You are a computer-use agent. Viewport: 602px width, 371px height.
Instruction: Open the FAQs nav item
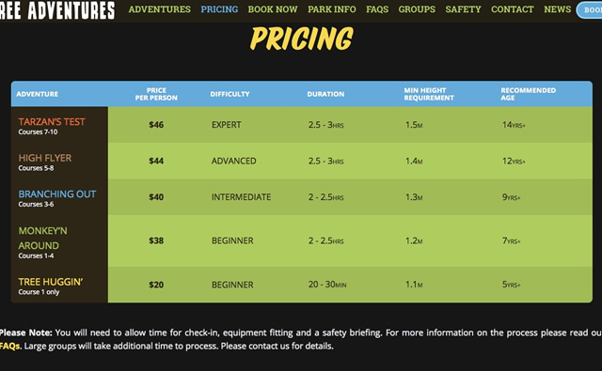click(377, 9)
